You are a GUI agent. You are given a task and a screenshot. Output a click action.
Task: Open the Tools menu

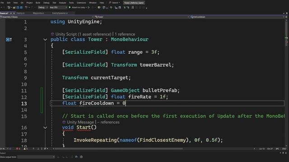click(71, 3)
